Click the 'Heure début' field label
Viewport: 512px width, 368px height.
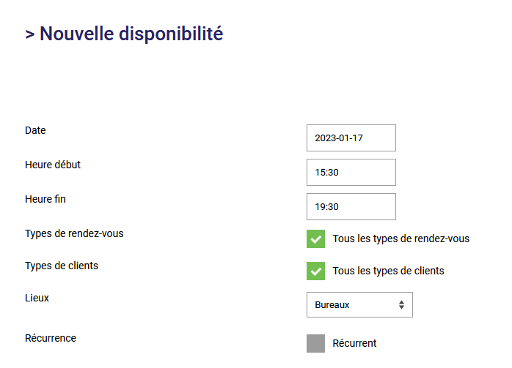click(x=53, y=165)
